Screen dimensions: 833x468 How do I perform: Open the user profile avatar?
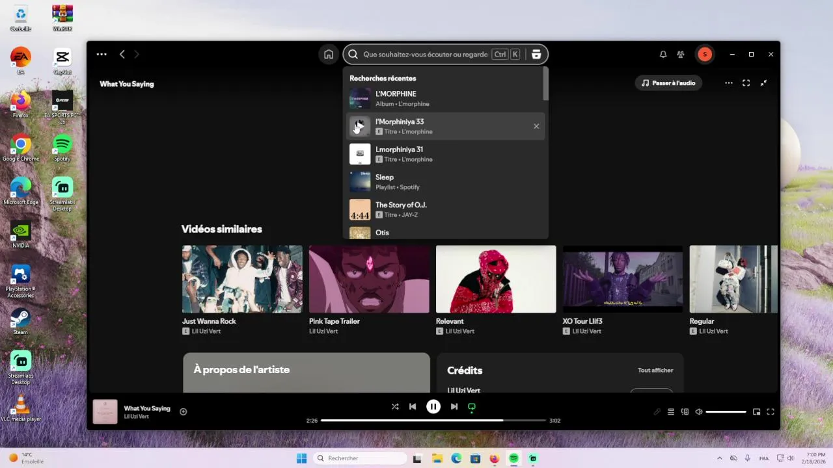pyautogui.click(x=704, y=55)
